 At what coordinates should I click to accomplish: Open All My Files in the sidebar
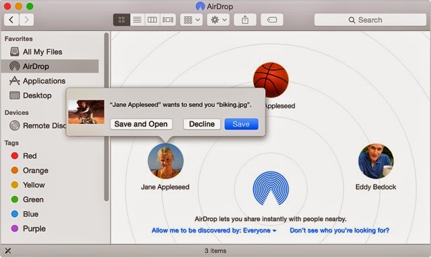tap(50, 52)
